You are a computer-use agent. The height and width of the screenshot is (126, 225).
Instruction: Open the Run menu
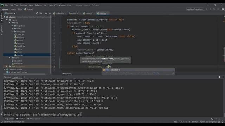tap(45, 5)
